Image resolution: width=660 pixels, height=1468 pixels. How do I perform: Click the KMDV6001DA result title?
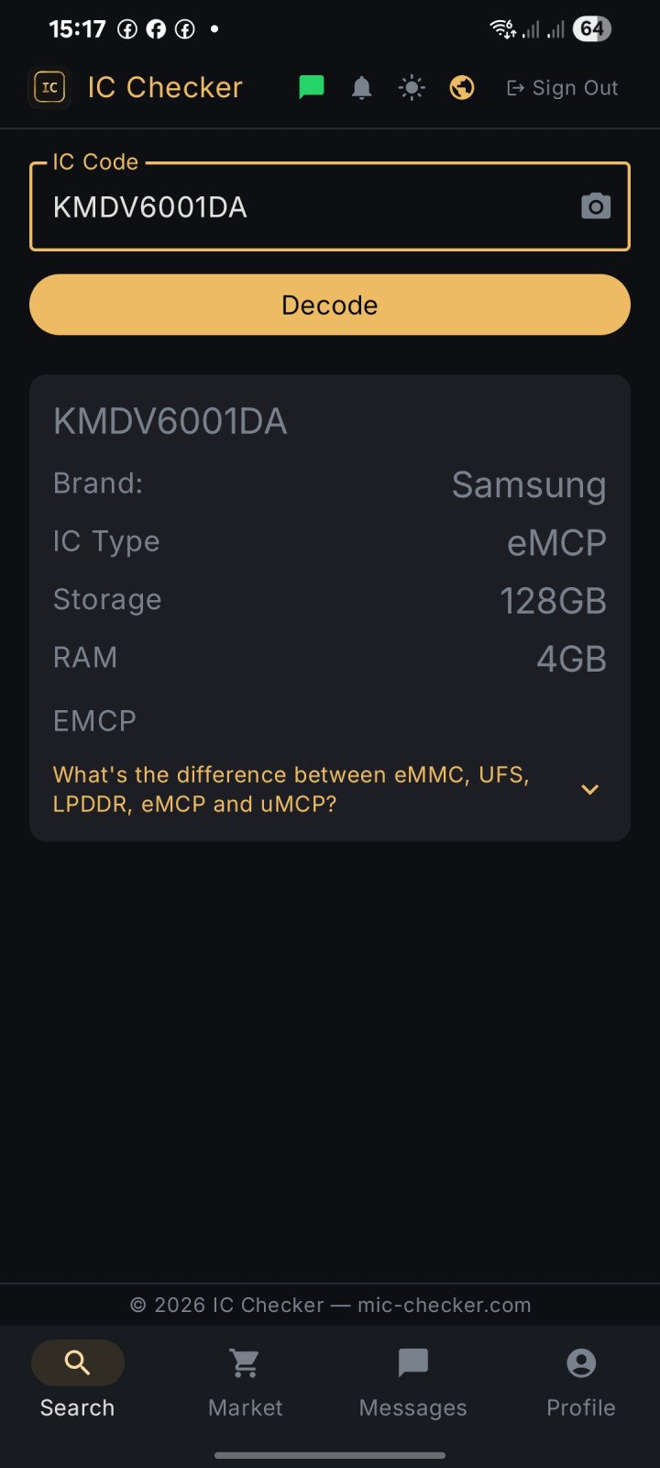click(170, 421)
